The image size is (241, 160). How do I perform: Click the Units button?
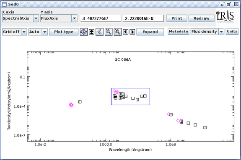click(x=232, y=31)
